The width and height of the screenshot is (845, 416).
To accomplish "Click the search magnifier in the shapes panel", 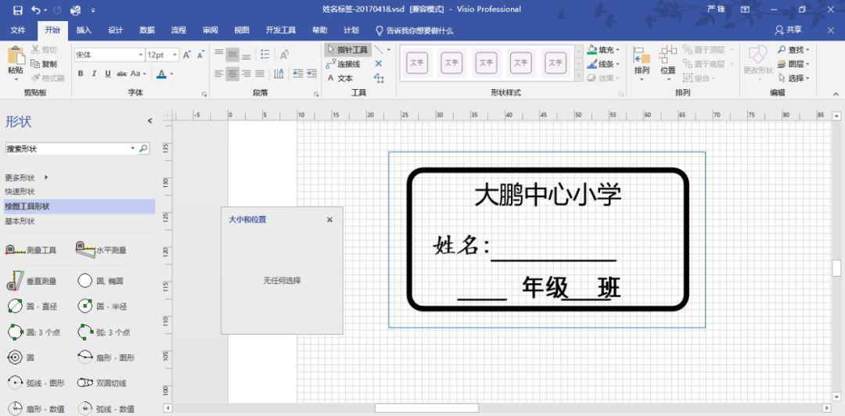I will pos(144,149).
